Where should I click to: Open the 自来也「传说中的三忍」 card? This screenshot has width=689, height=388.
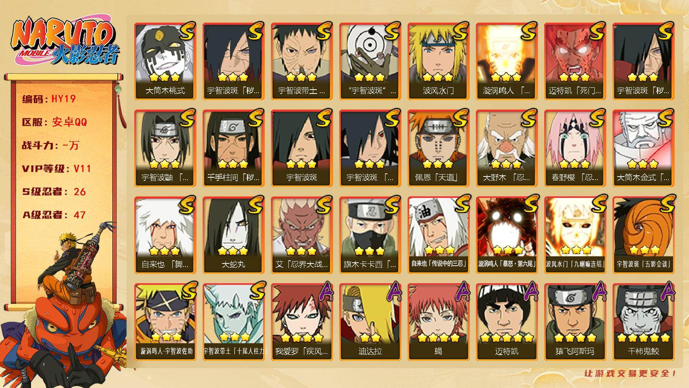438,235
